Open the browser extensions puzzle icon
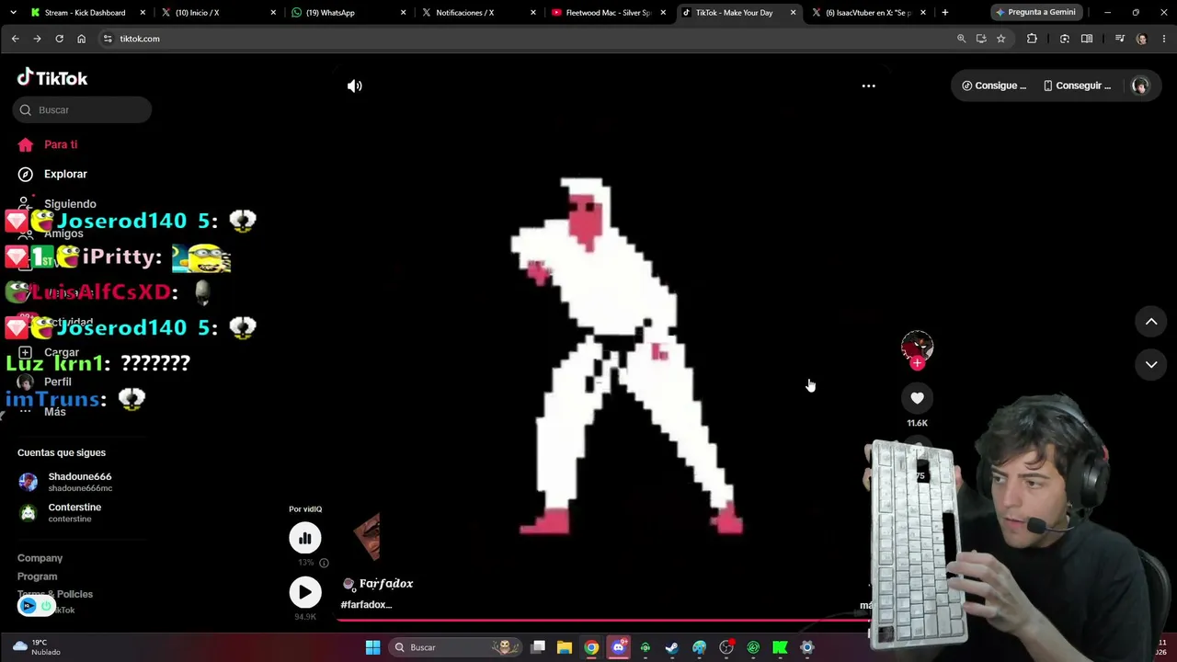This screenshot has width=1177, height=662. (x=1032, y=39)
